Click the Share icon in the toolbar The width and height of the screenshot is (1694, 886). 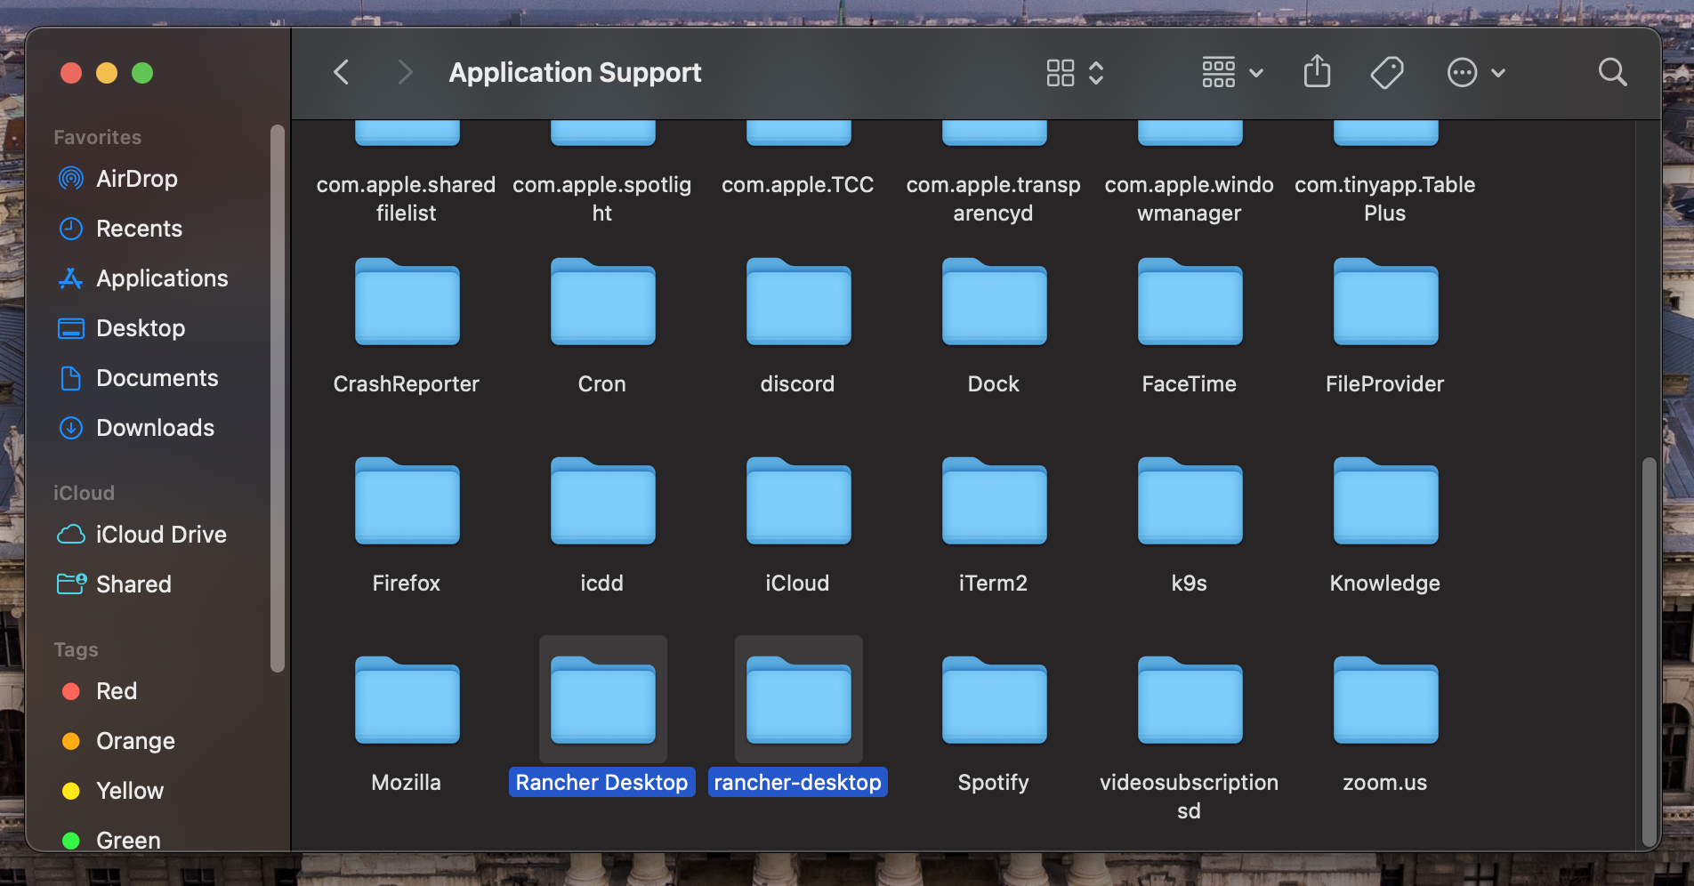click(1317, 72)
